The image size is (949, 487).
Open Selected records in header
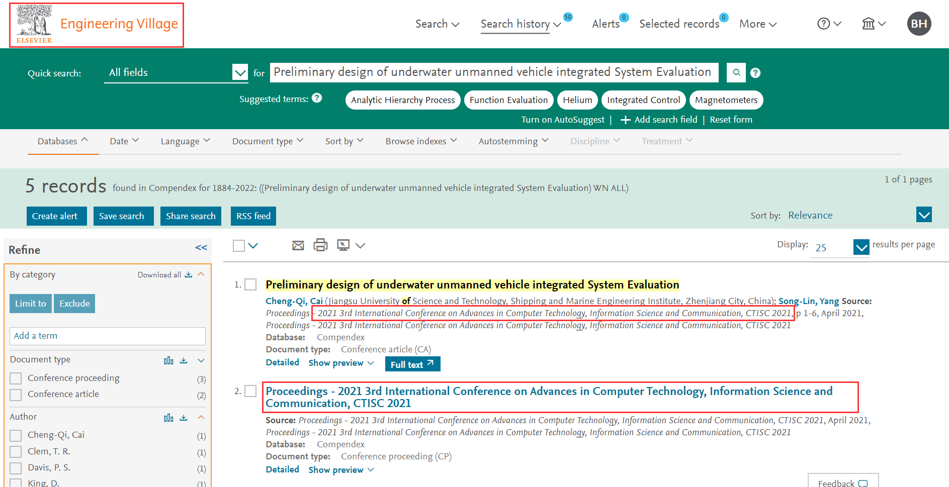tap(679, 24)
